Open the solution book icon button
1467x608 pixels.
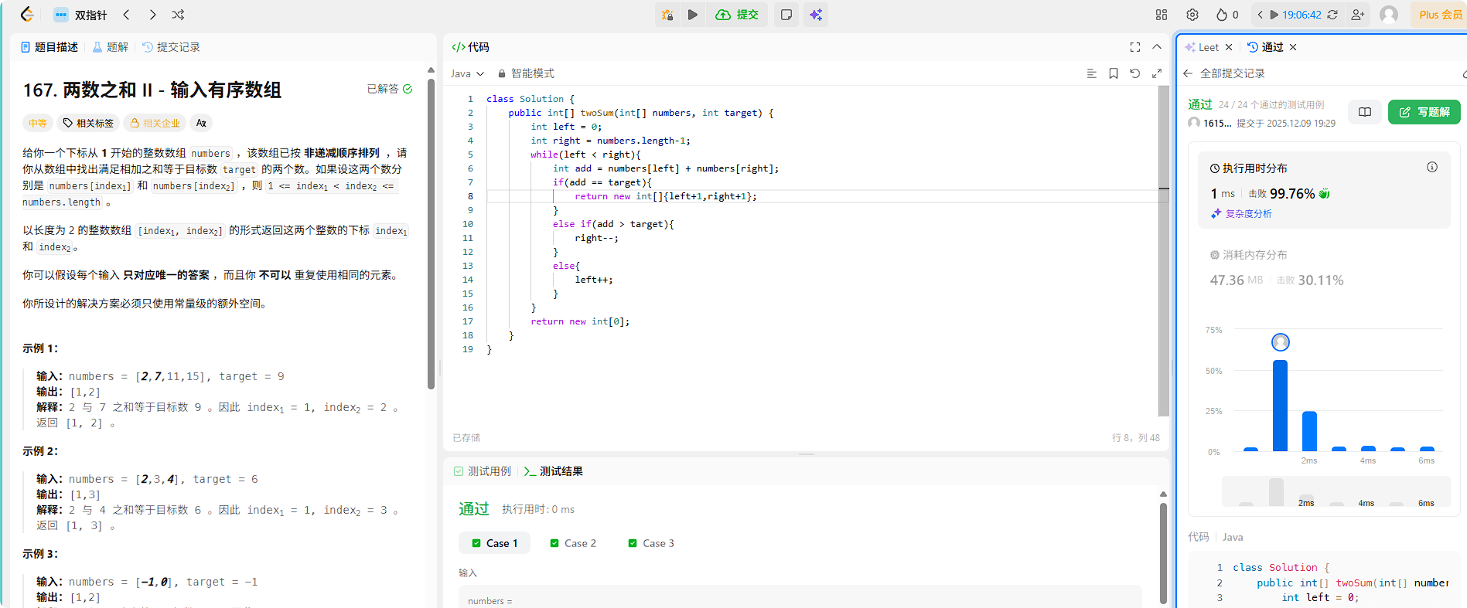tap(1365, 112)
